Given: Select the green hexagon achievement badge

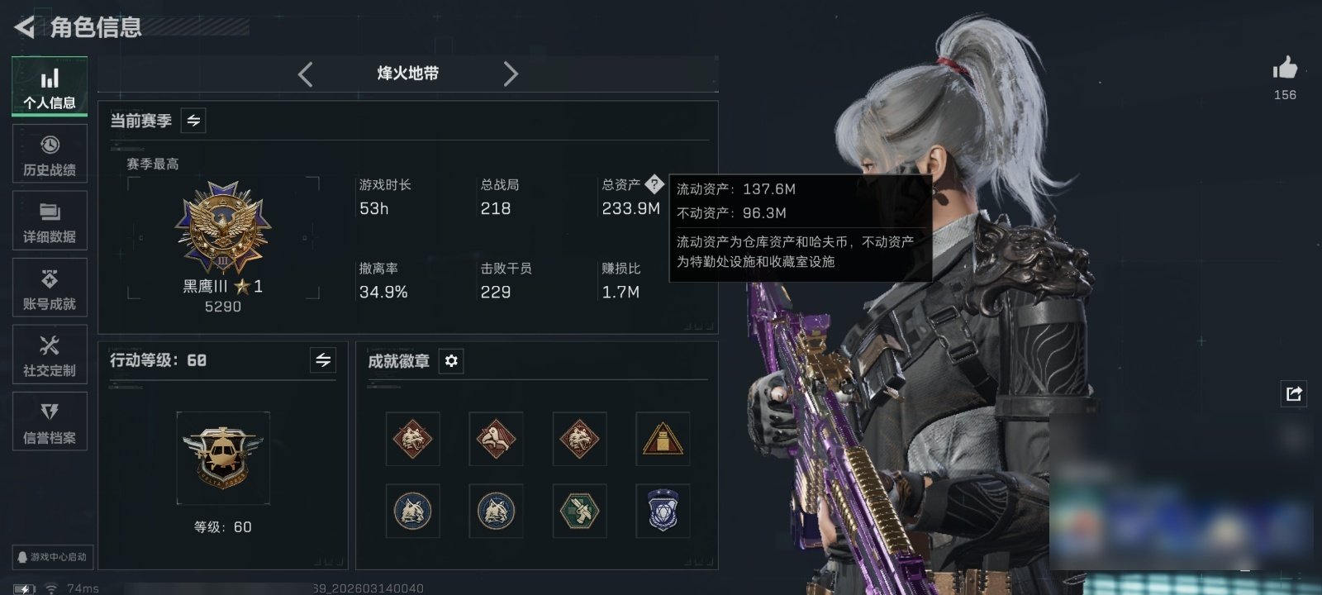Looking at the screenshot, I should [x=579, y=511].
